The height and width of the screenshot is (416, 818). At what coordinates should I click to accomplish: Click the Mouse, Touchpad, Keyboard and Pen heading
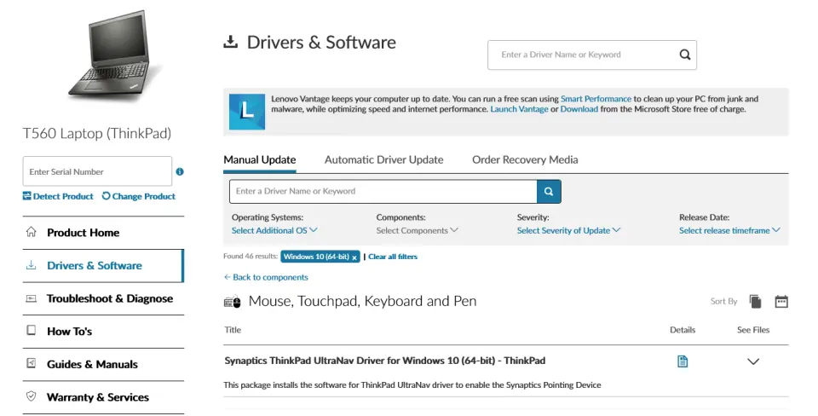363,301
